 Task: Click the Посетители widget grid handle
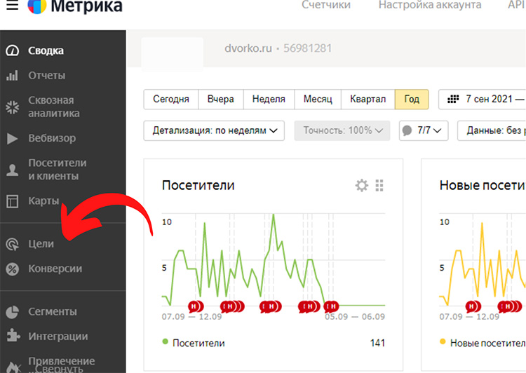tap(379, 185)
